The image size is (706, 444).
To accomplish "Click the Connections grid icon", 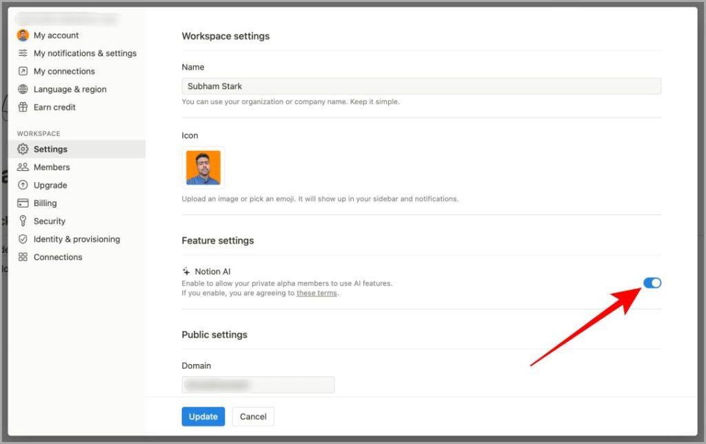I will click(x=23, y=257).
